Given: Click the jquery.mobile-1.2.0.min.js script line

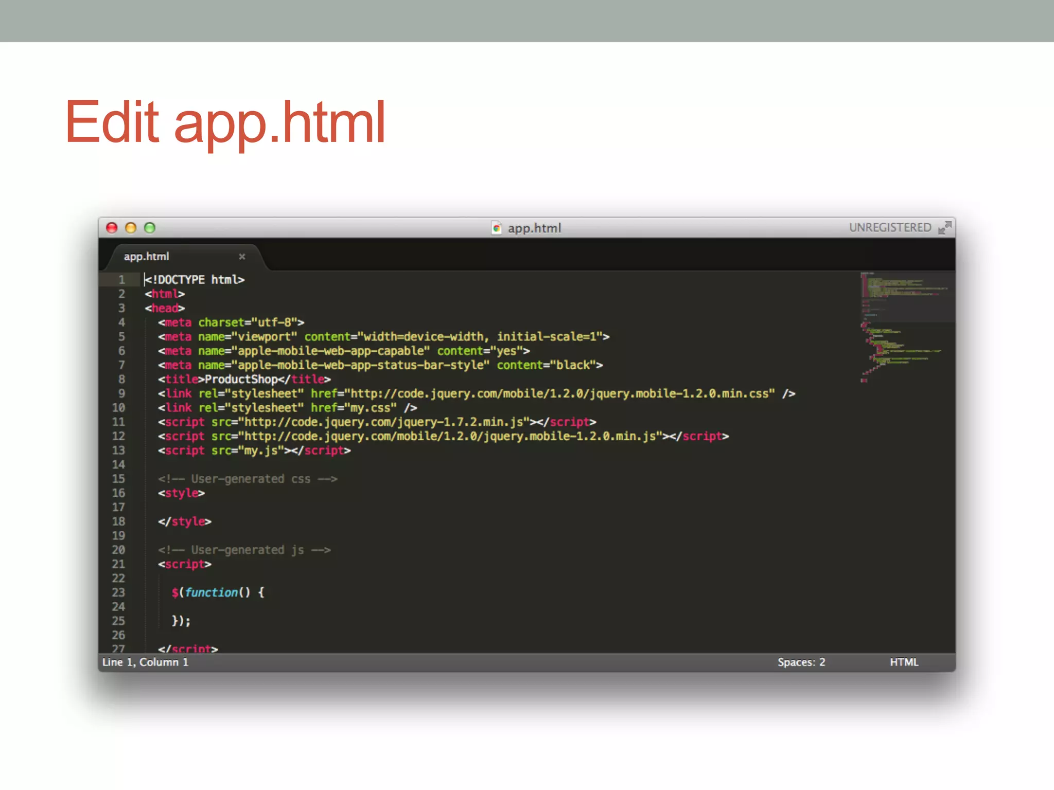Looking at the screenshot, I should pos(443,436).
